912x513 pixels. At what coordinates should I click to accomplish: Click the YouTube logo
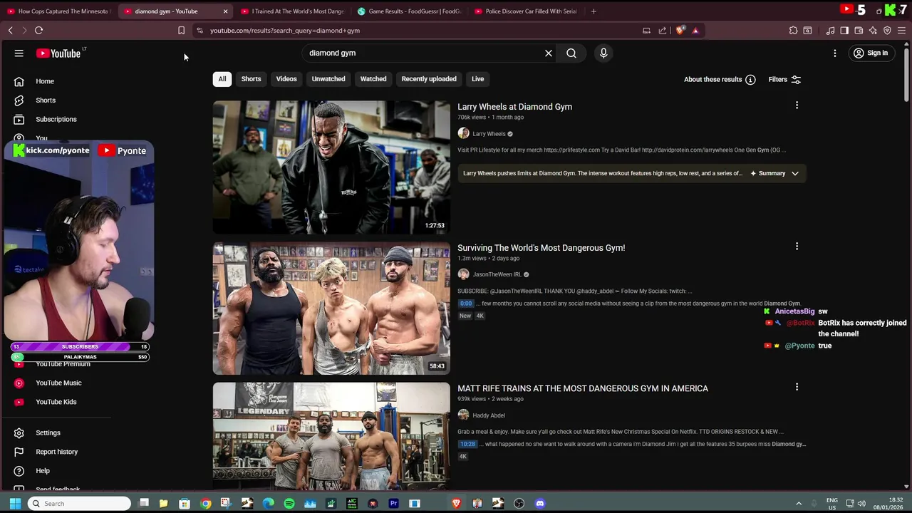tap(60, 53)
